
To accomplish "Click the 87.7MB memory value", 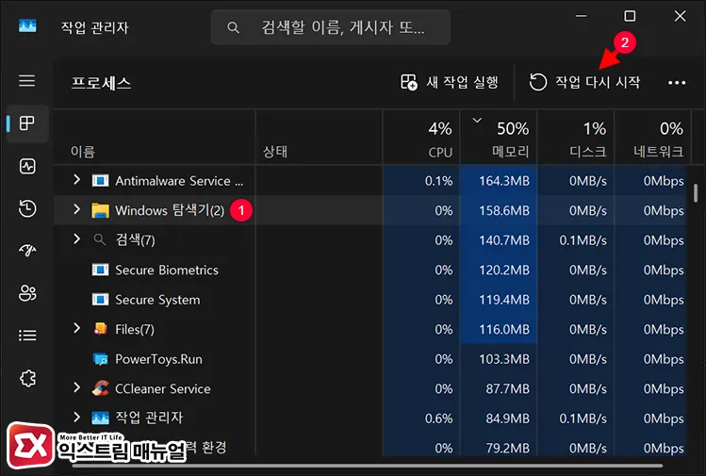I will (507, 389).
